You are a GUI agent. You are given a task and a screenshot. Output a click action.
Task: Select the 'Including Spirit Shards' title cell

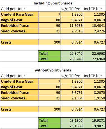pyautogui.click(x=53, y=3)
